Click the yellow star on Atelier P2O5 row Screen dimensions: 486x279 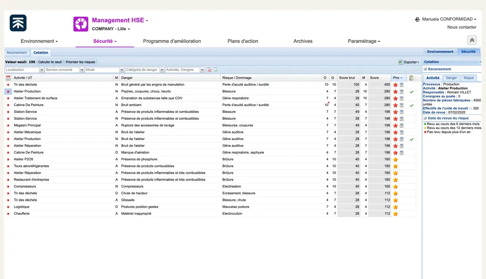(x=395, y=160)
